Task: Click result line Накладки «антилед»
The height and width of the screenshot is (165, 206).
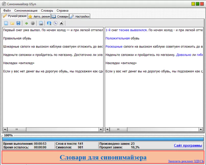Action: pos(121,63)
